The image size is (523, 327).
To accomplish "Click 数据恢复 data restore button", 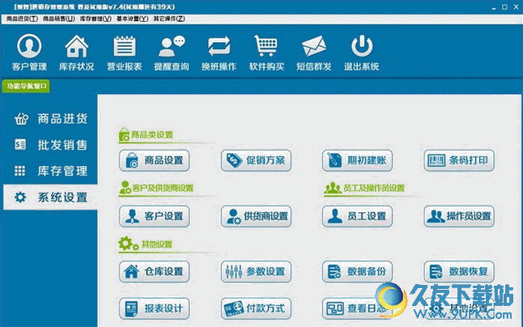I will tap(459, 271).
